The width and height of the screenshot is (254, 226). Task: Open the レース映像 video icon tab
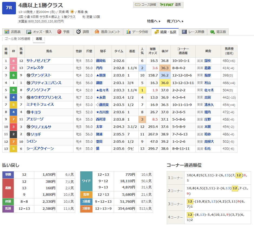coord(184,32)
